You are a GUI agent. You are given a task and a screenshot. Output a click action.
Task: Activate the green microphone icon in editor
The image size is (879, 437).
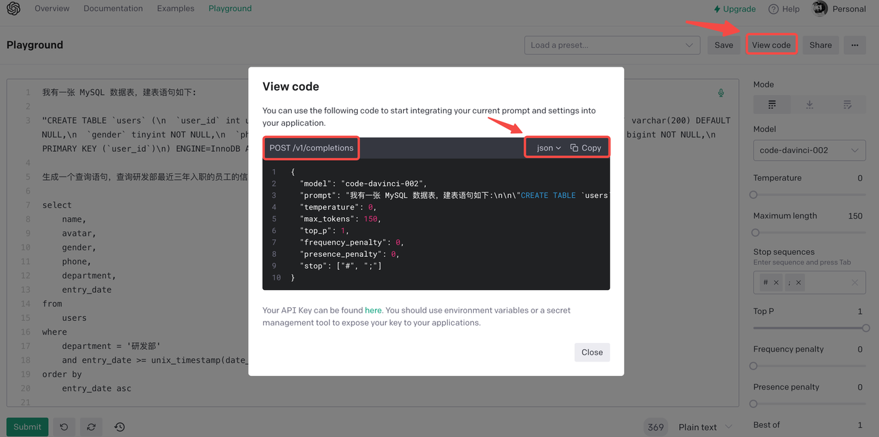pos(721,93)
